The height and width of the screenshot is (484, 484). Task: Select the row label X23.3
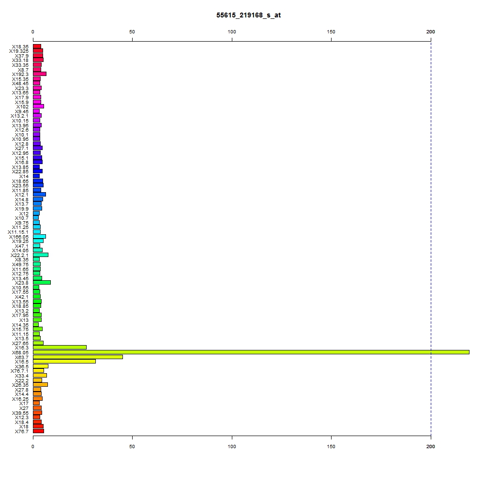[x=22, y=89]
